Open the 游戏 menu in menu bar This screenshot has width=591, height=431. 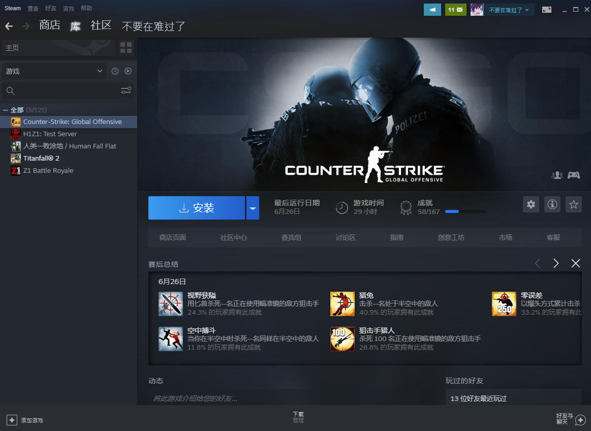pos(68,8)
